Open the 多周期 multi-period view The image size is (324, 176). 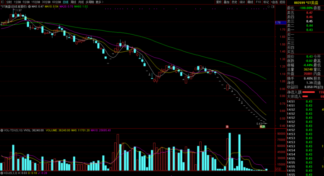(90, 2)
